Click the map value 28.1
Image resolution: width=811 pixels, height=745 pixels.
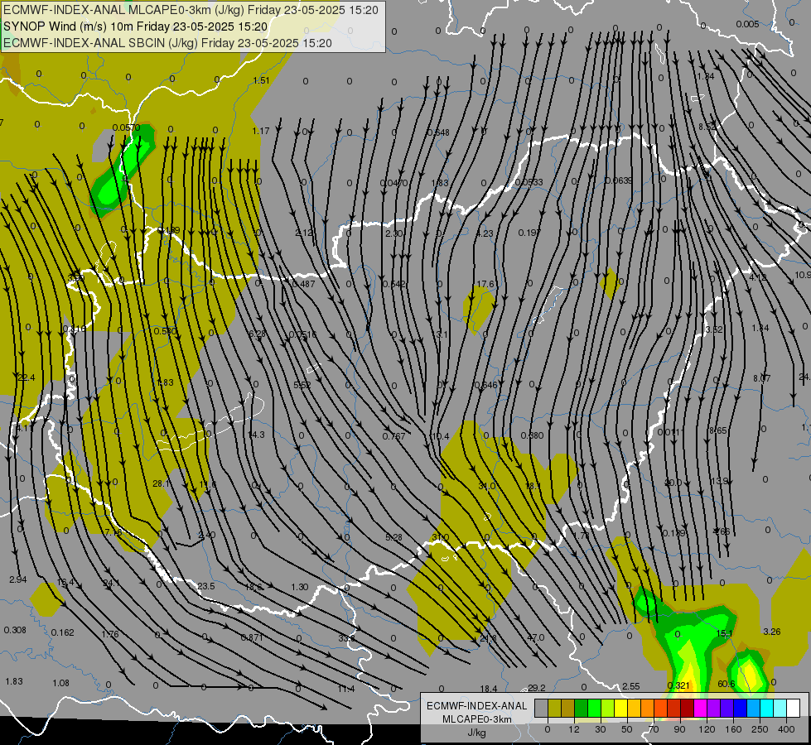(161, 483)
